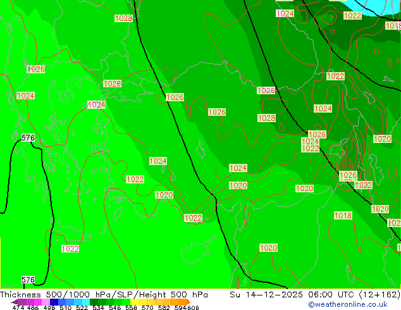Pick the dark blue legend swatch above 498
The height and width of the screenshot is (310, 401).
click(54, 302)
